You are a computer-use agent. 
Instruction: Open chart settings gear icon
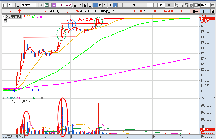(x=191, y=5)
